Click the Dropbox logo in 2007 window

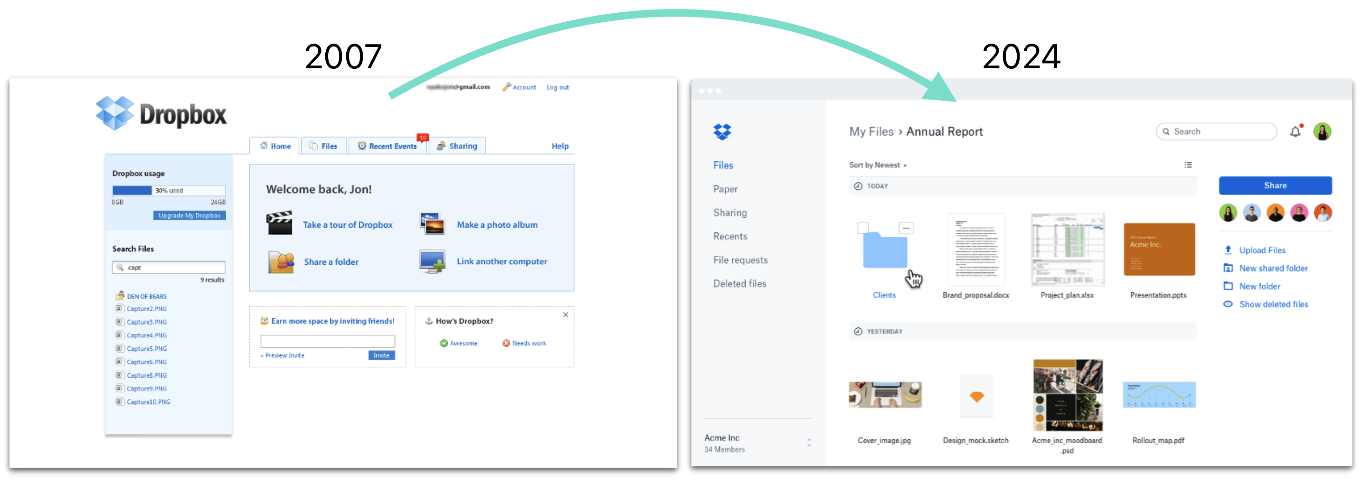(x=161, y=113)
